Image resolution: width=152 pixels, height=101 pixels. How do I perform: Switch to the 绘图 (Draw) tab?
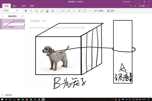pyautogui.click(x=23, y=6)
